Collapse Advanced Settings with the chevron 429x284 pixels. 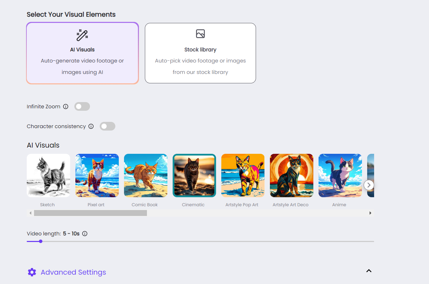coord(369,271)
